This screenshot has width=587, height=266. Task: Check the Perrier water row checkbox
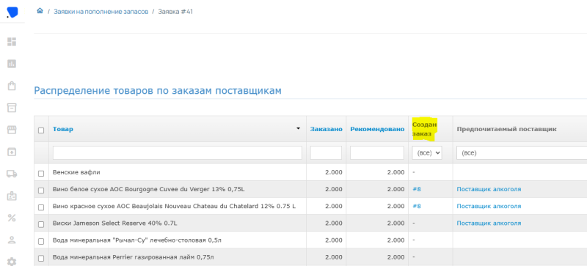pos(41,258)
